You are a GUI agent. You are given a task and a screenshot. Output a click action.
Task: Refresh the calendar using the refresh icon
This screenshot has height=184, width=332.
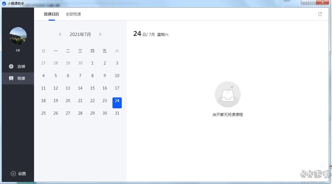click(x=320, y=14)
